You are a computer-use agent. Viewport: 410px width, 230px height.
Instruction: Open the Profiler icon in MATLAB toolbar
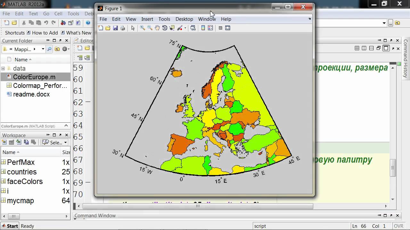click(x=78, y=23)
